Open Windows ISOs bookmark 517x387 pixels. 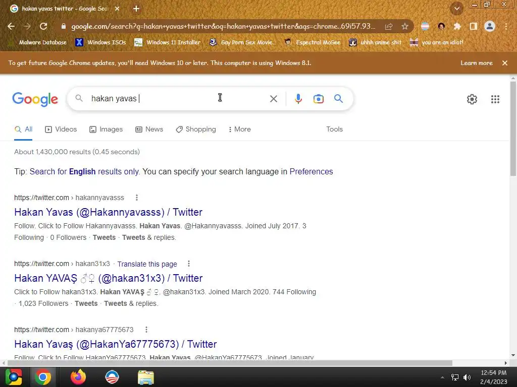[x=100, y=42]
